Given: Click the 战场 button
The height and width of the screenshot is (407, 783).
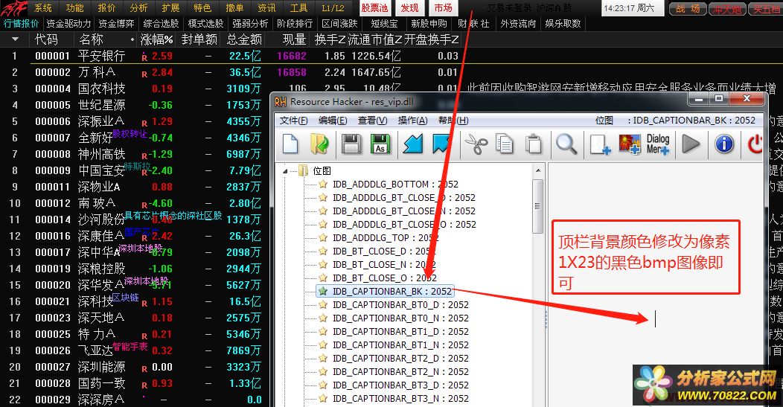Looking at the screenshot, I should [x=688, y=8].
